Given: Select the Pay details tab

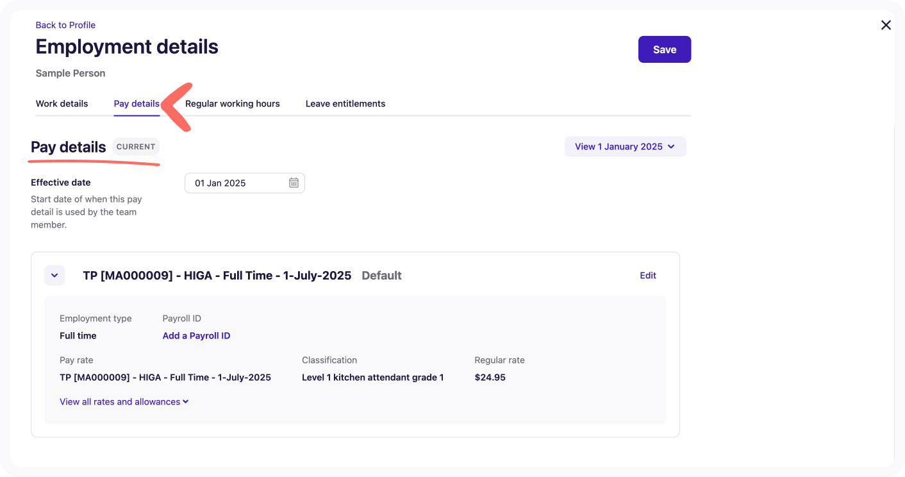Looking at the screenshot, I should [x=137, y=104].
